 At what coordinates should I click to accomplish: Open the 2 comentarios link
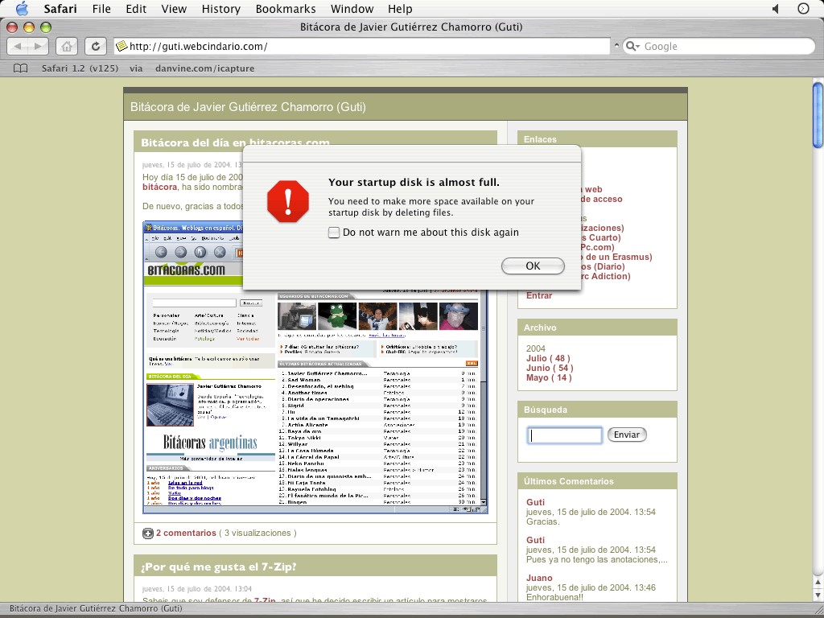coord(186,533)
